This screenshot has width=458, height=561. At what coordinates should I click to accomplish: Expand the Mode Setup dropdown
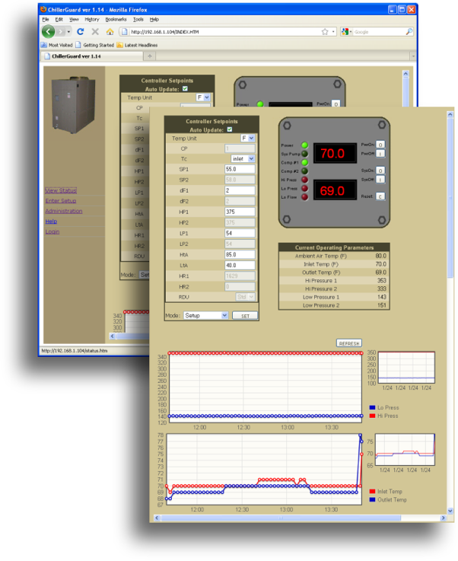coord(204,315)
